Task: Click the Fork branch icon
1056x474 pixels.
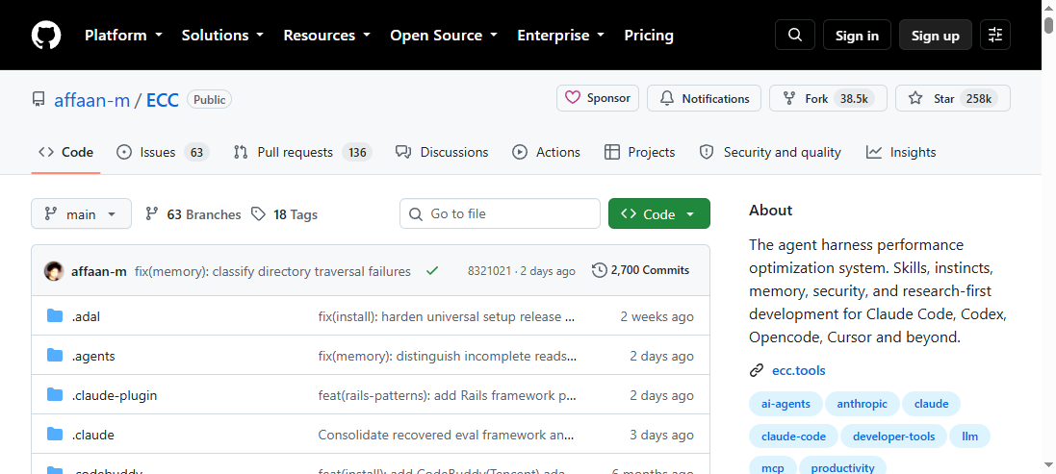Action: click(x=789, y=98)
